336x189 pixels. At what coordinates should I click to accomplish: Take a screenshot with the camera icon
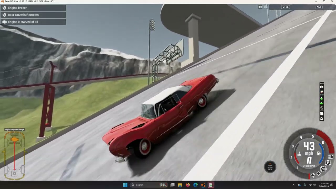point(322,87)
